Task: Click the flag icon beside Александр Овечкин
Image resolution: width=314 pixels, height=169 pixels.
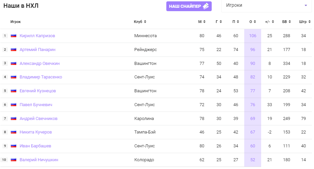Action: pos(14,64)
